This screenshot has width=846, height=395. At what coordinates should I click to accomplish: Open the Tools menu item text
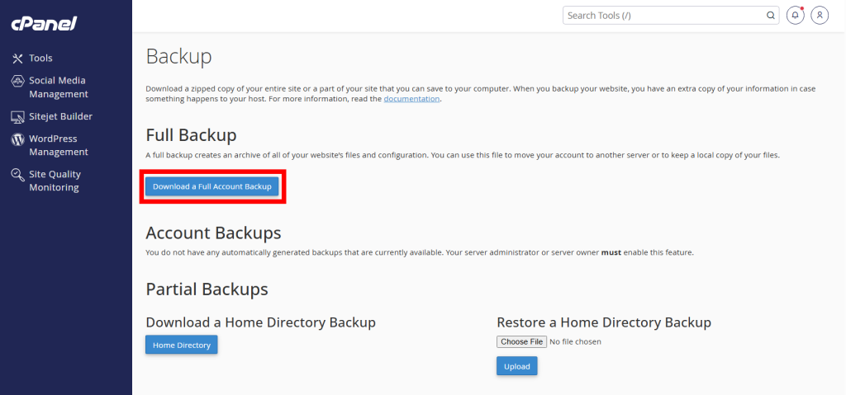point(40,59)
